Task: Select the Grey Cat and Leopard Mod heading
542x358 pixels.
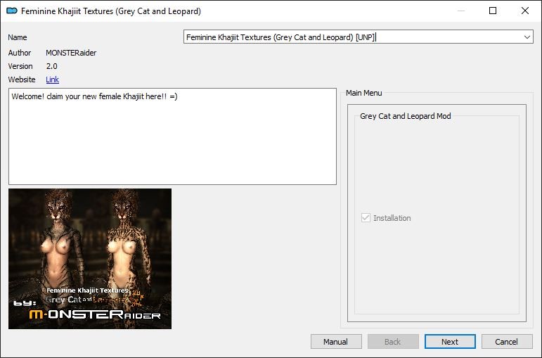Action: click(x=405, y=116)
